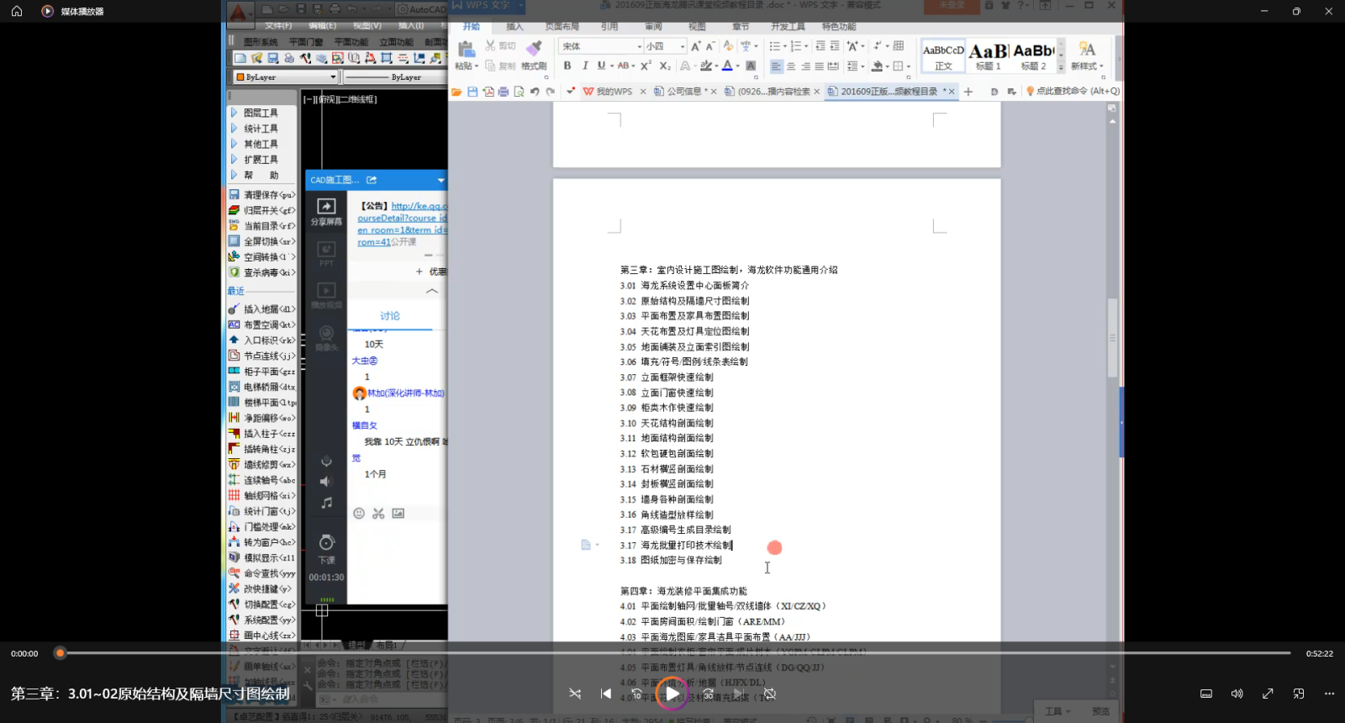Enter full screen with expand icon
This screenshot has width=1345, height=723.
pyautogui.click(x=1268, y=694)
